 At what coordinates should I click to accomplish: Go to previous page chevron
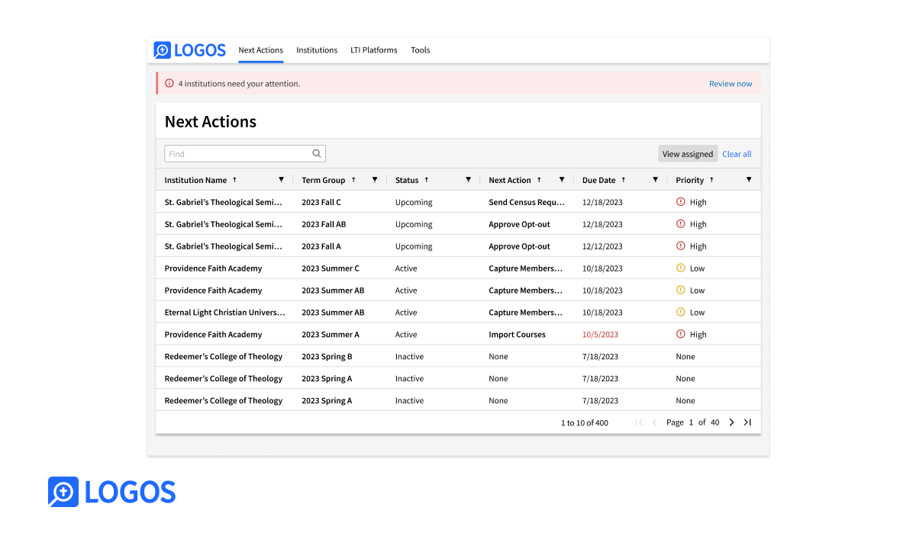pyautogui.click(x=655, y=422)
